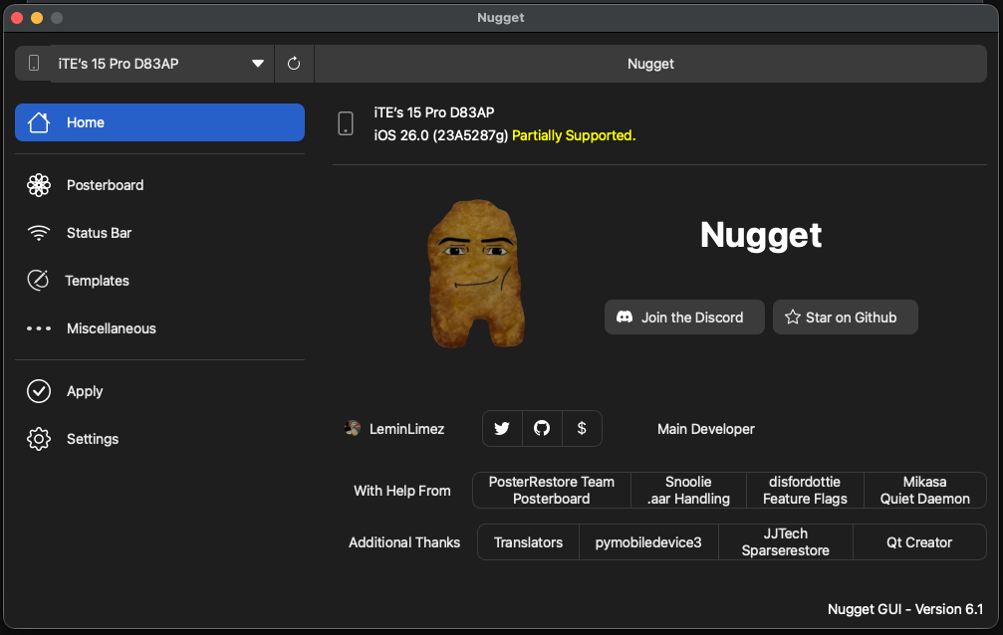1003x635 pixels.
Task: Click the Miscellaneous three-dots icon
Action: 39,328
